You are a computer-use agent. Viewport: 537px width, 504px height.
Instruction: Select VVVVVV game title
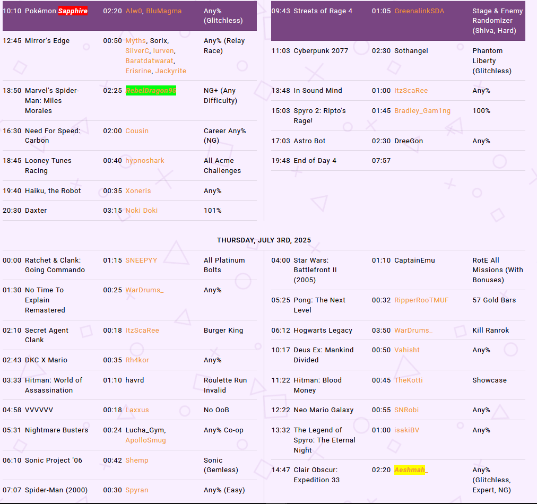coord(39,410)
